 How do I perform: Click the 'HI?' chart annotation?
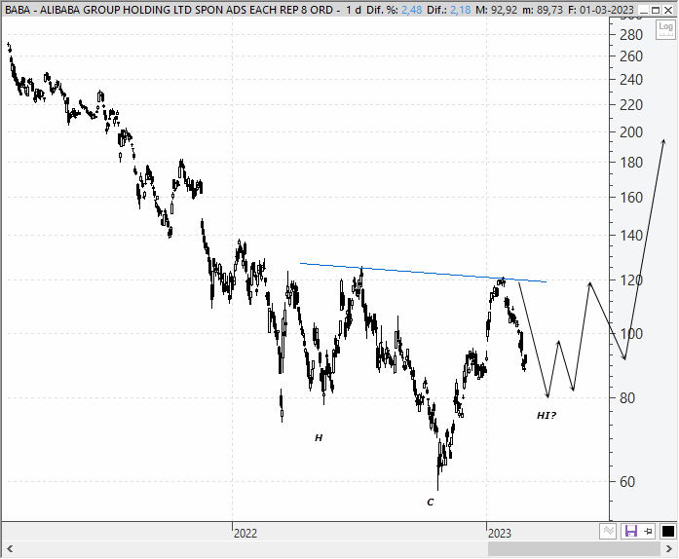coord(547,416)
